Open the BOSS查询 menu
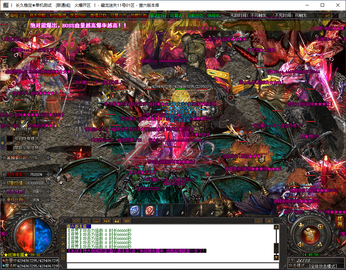The height and width of the screenshot is (270, 346). pos(58,16)
